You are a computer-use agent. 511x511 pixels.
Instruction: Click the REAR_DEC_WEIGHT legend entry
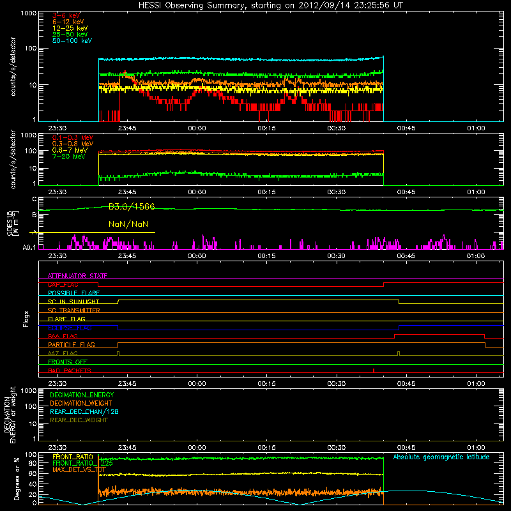pos(79,420)
